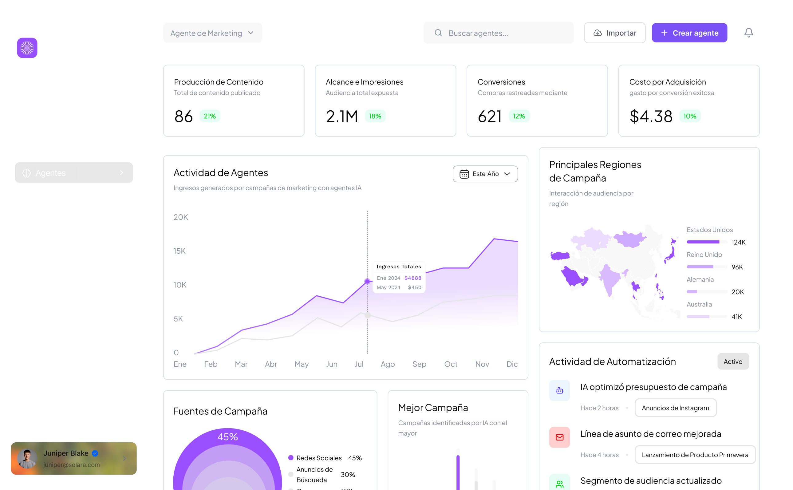793x490 pixels.
Task: Click the Importar button
Action: pyautogui.click(x=615, y=33)
